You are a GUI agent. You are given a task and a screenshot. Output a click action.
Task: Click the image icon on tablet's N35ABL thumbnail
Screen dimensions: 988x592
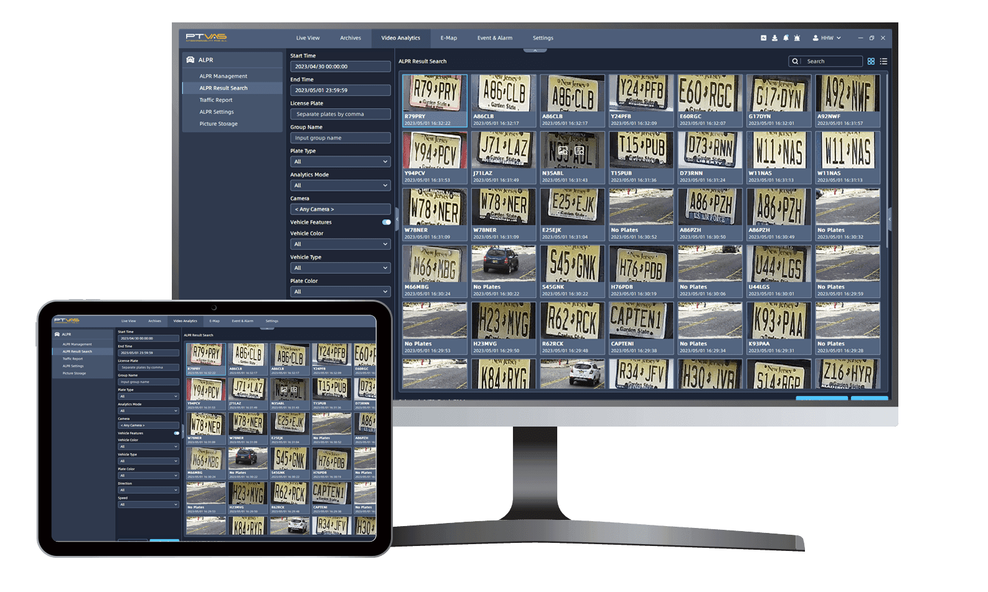(x=285, y=389)
